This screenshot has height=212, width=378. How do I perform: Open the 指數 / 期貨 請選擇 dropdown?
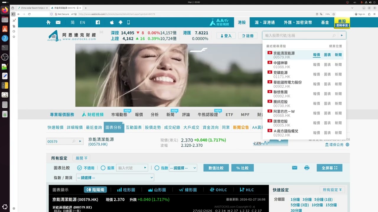115,178
